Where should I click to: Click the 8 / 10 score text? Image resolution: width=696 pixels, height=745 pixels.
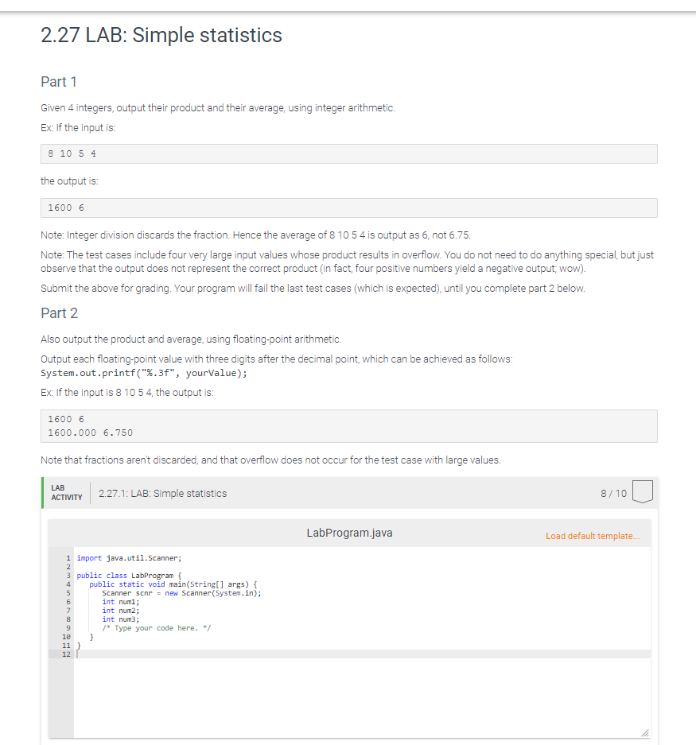coord(613,493)
